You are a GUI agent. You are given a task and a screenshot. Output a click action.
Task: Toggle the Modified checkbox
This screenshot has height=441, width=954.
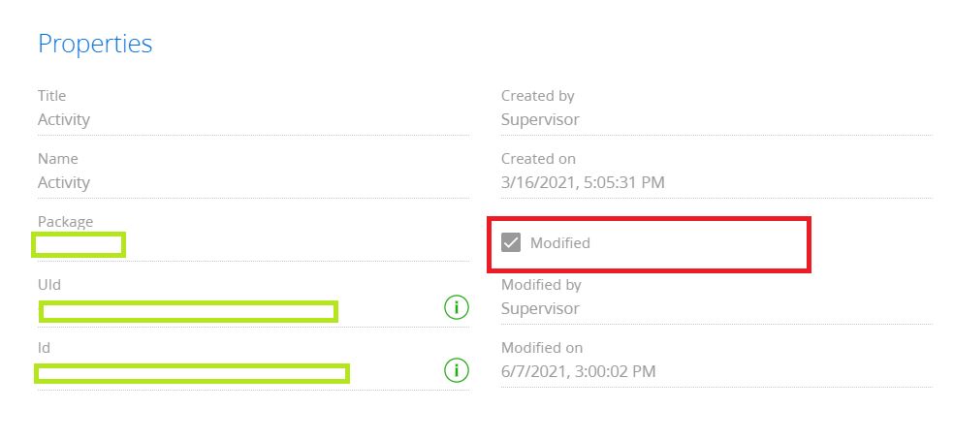tap(511, 242)
